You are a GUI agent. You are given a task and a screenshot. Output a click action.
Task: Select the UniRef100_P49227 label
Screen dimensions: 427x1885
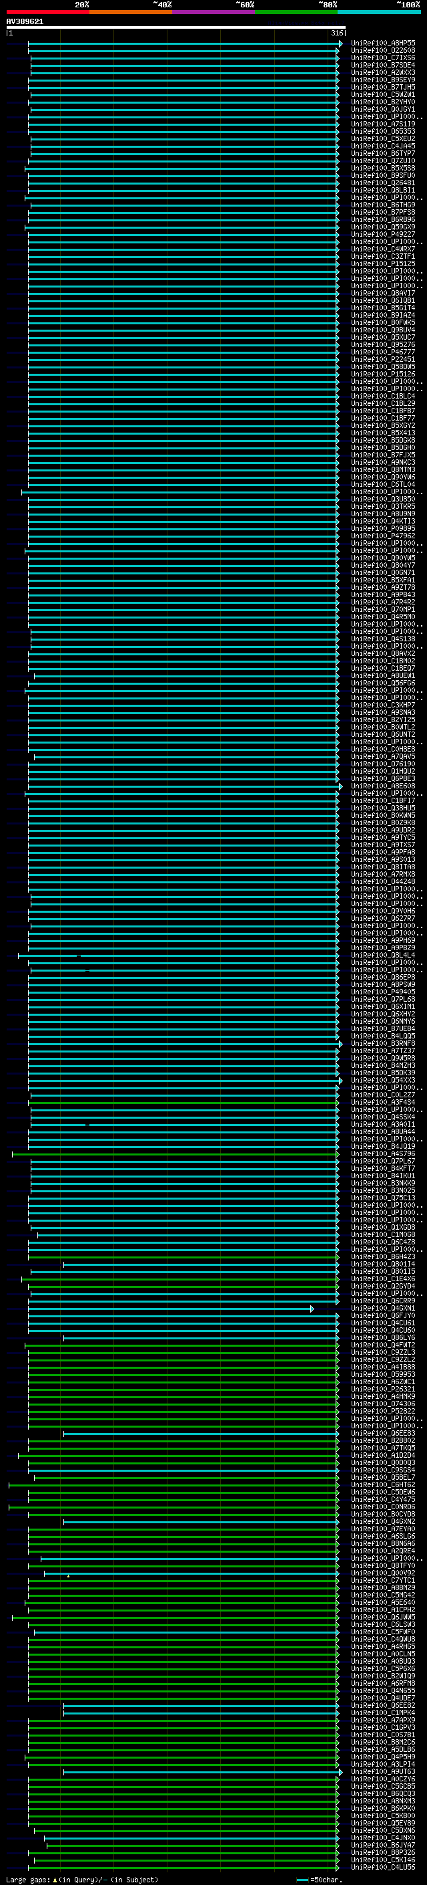(383, 234)
